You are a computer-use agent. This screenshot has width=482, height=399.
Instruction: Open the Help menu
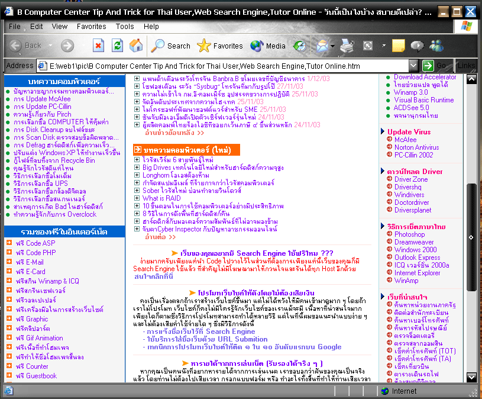(151, 27)
